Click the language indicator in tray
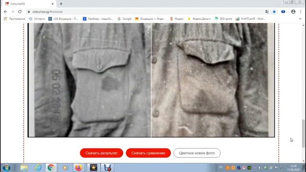Screen dimensions: 306x172 tap(221, 167)
